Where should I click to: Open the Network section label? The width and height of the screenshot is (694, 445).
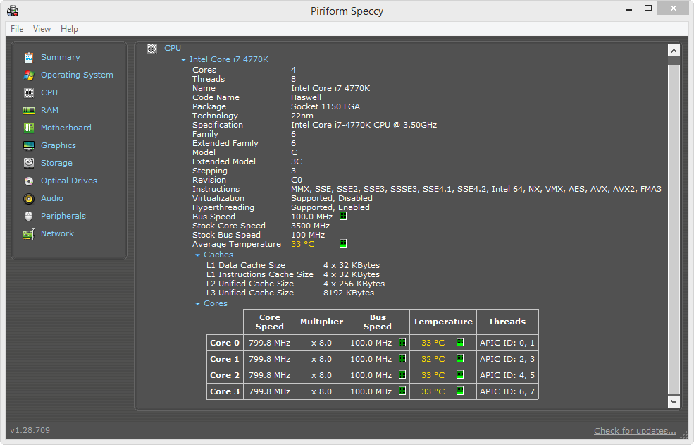(58, 233)
